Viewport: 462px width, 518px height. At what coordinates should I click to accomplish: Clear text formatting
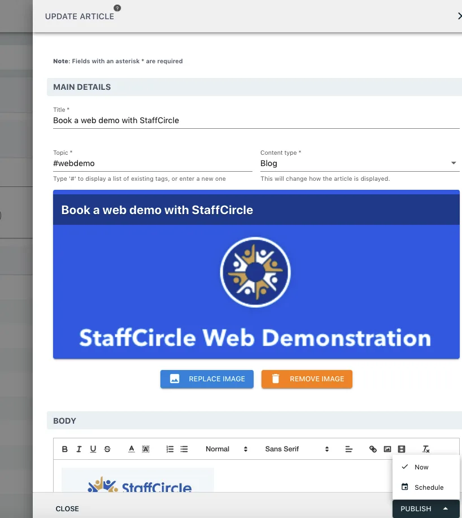(x=426, y=449)
